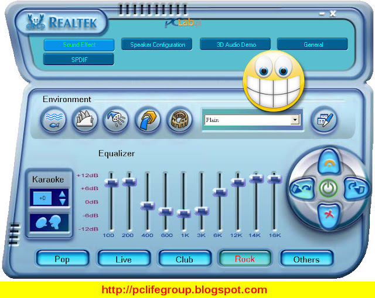Click the Equalizer section heading
The width and height of the screenshot is (375, 298).
click(117, 154)
